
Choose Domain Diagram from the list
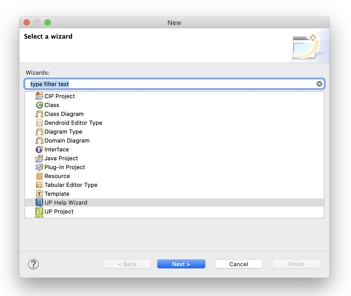pyautogui.click(x=67, y=141)
